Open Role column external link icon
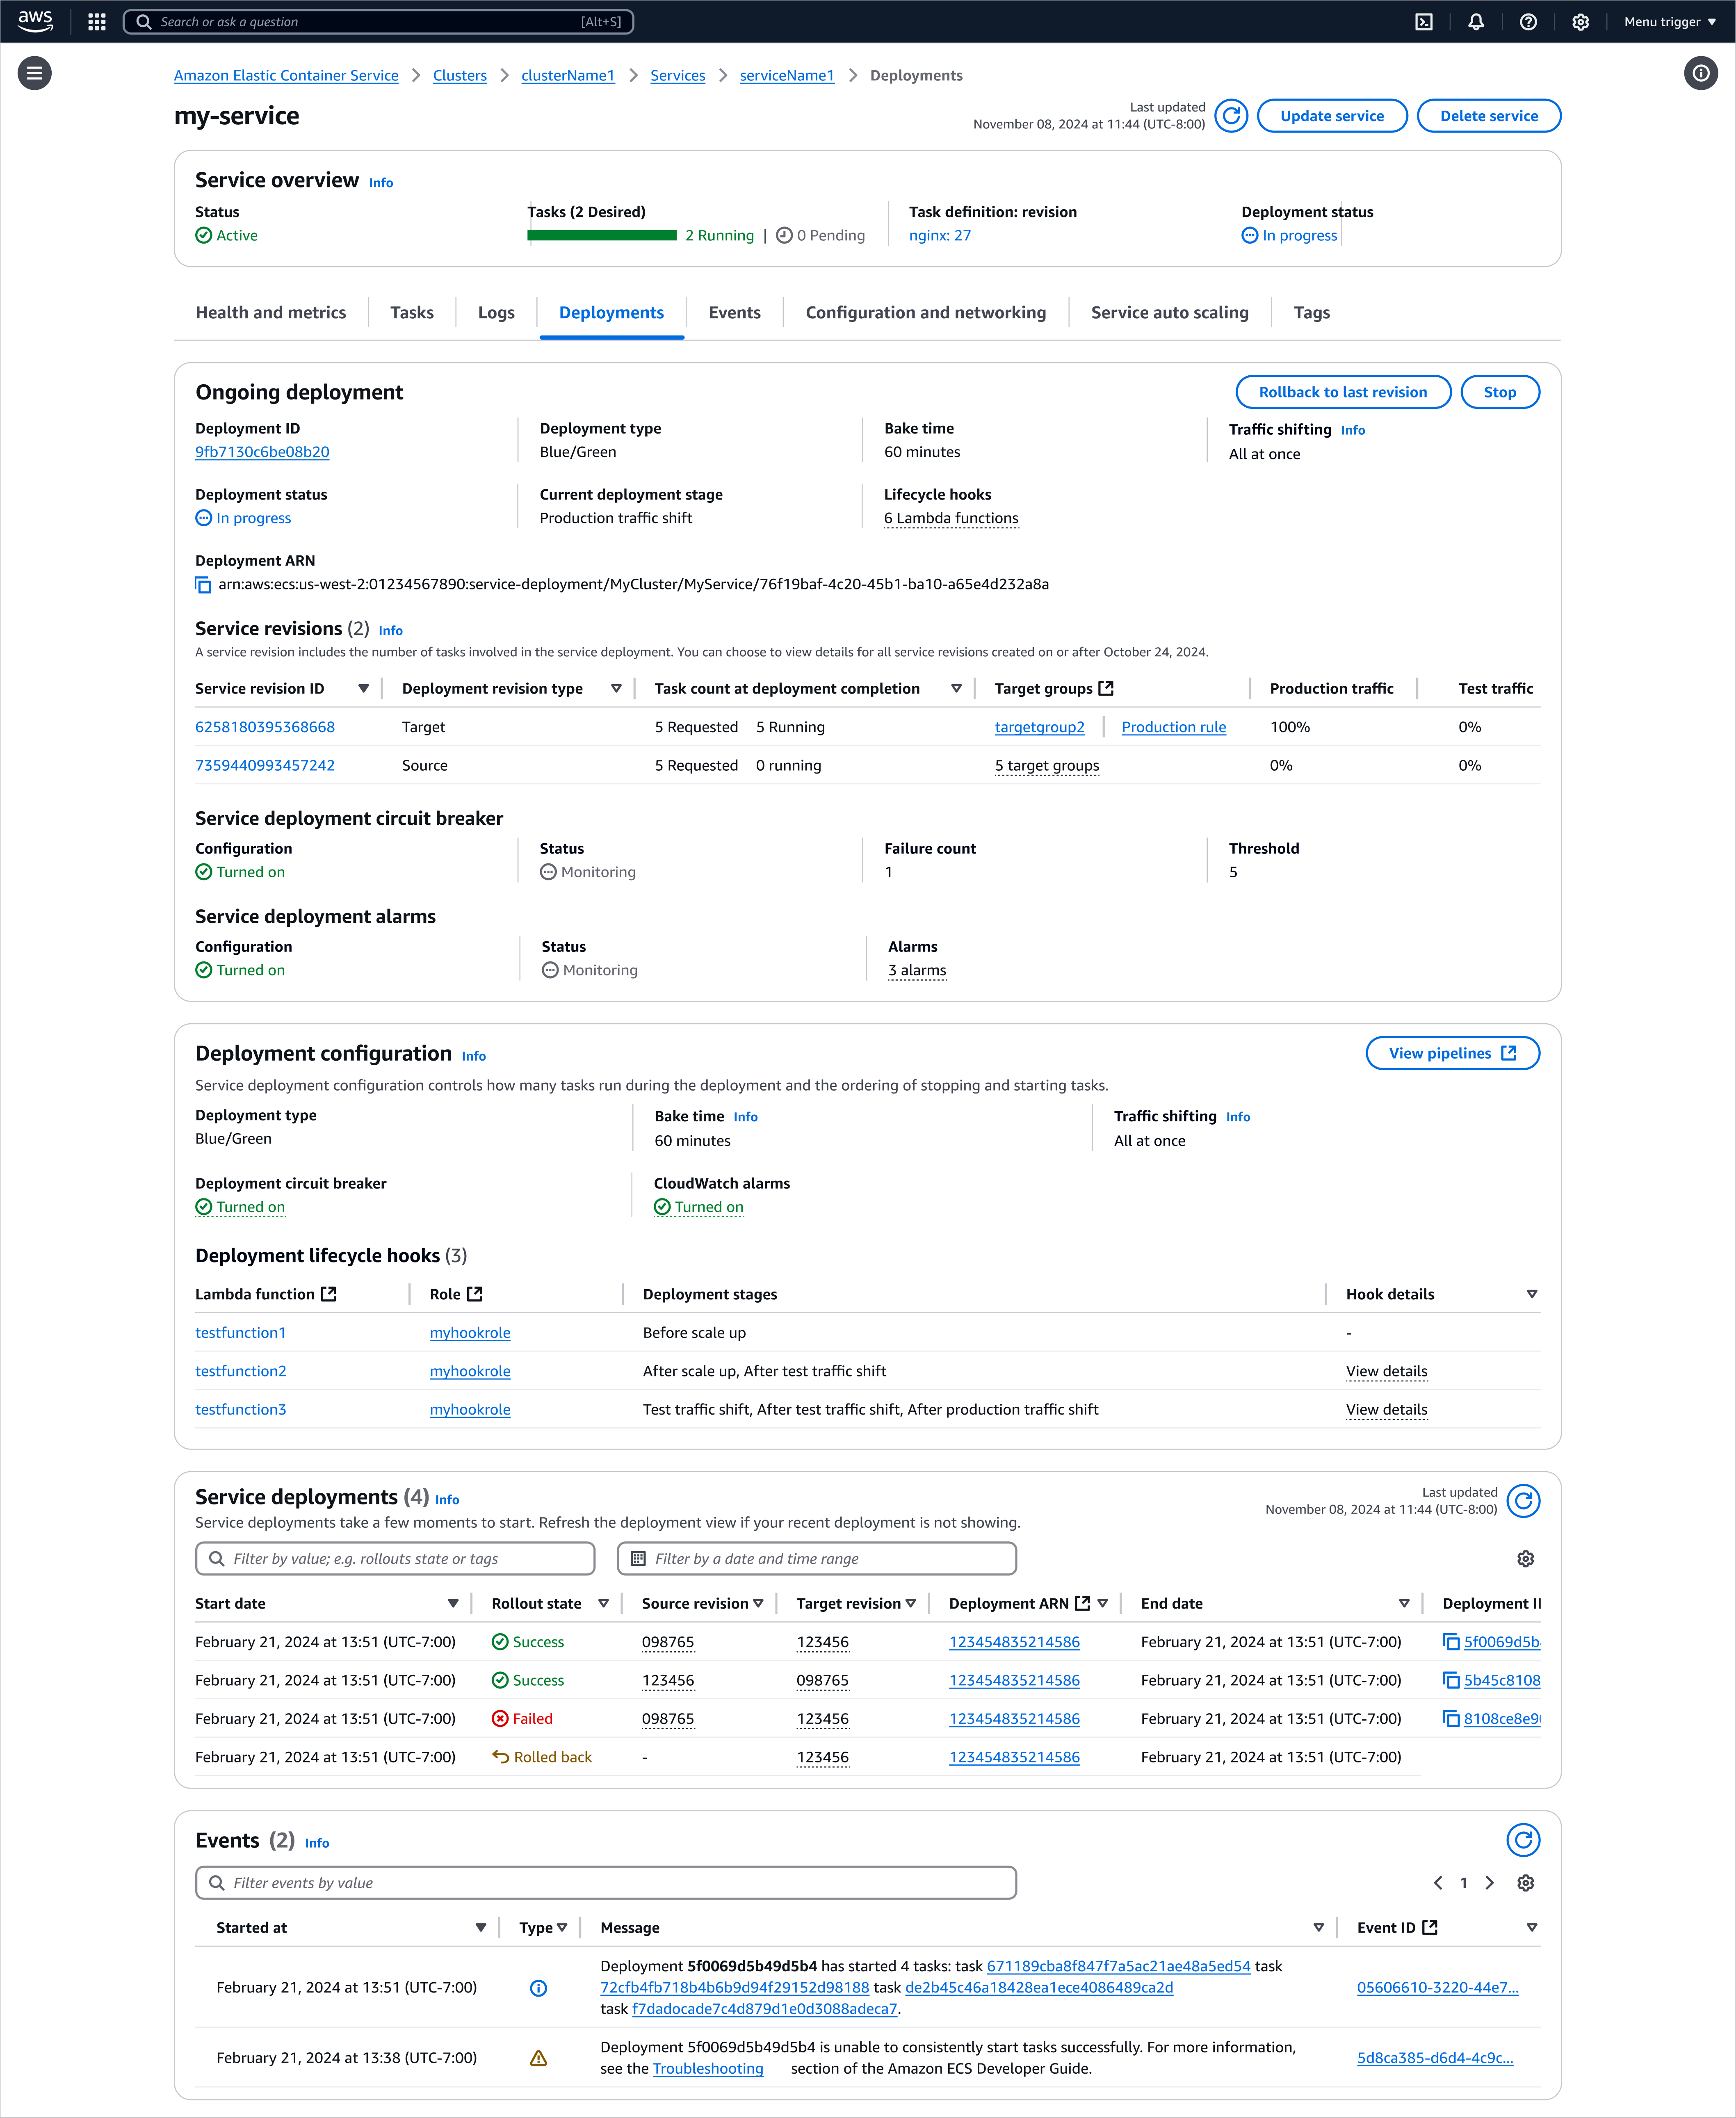The width and height of the screenshot is (1736, 2118). 475,1294
